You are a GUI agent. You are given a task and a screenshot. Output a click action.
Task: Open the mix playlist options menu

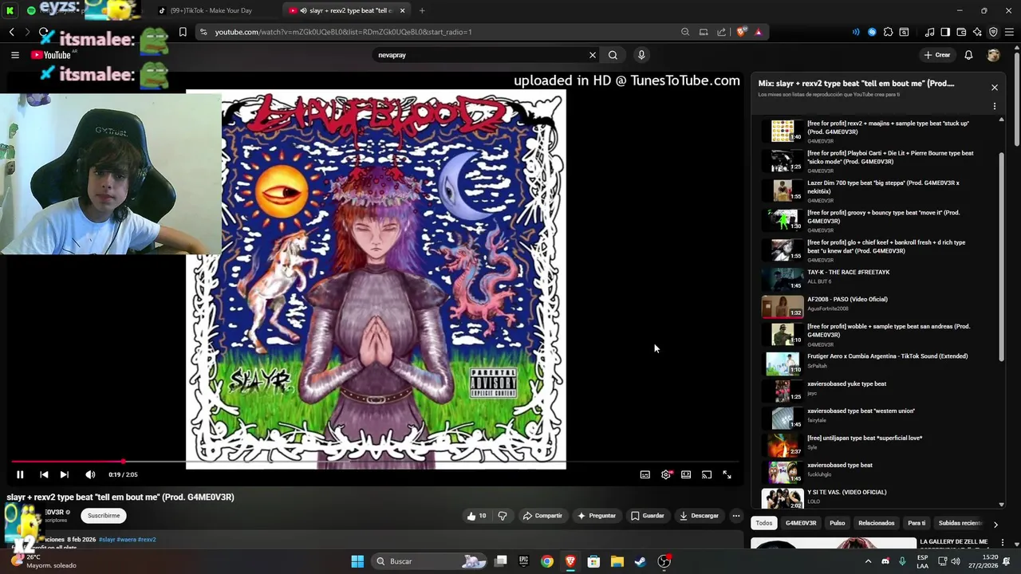click(995, 106)
